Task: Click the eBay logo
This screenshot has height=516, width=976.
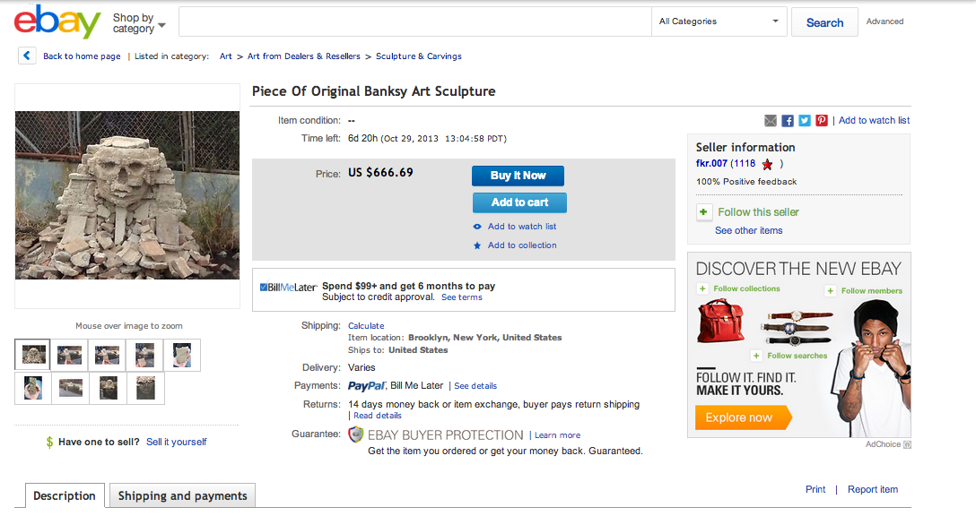Action: [x=57, y=22]
